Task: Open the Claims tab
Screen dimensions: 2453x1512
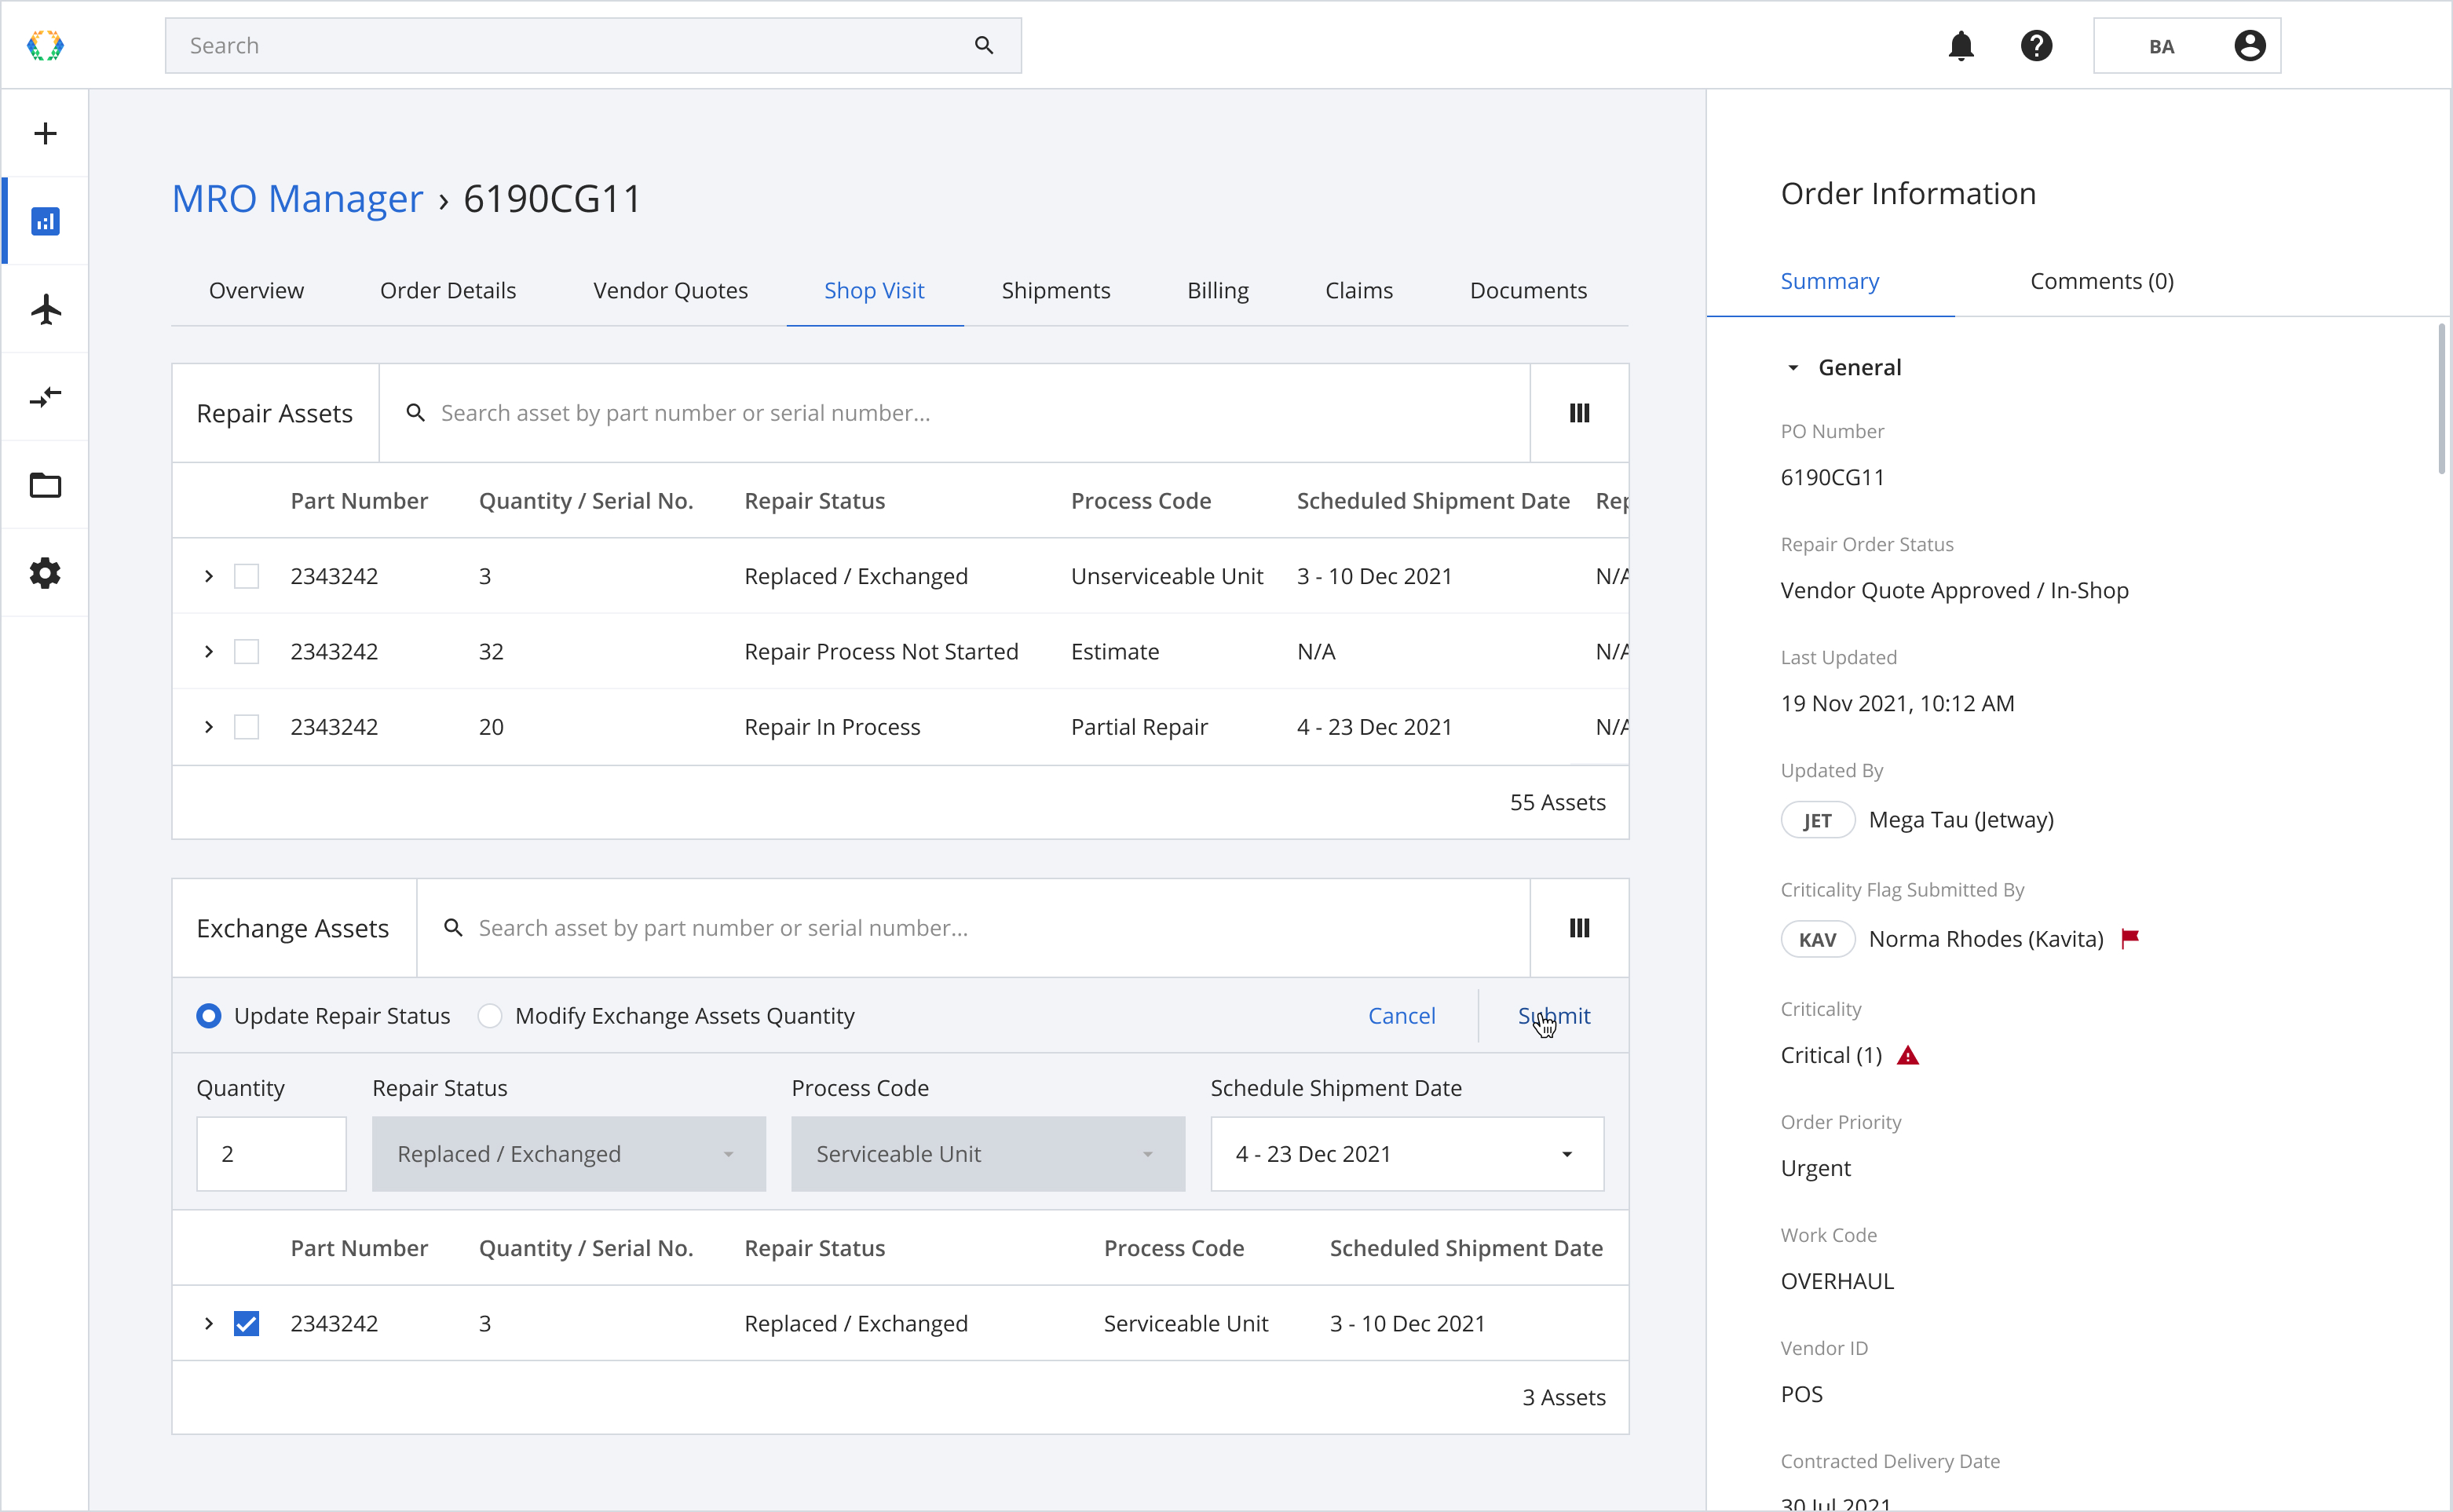Action: coord(1359,291)
